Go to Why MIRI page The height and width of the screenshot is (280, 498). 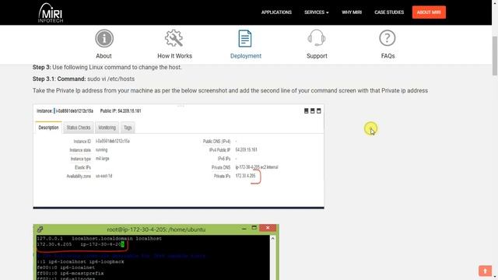(352, 12)
